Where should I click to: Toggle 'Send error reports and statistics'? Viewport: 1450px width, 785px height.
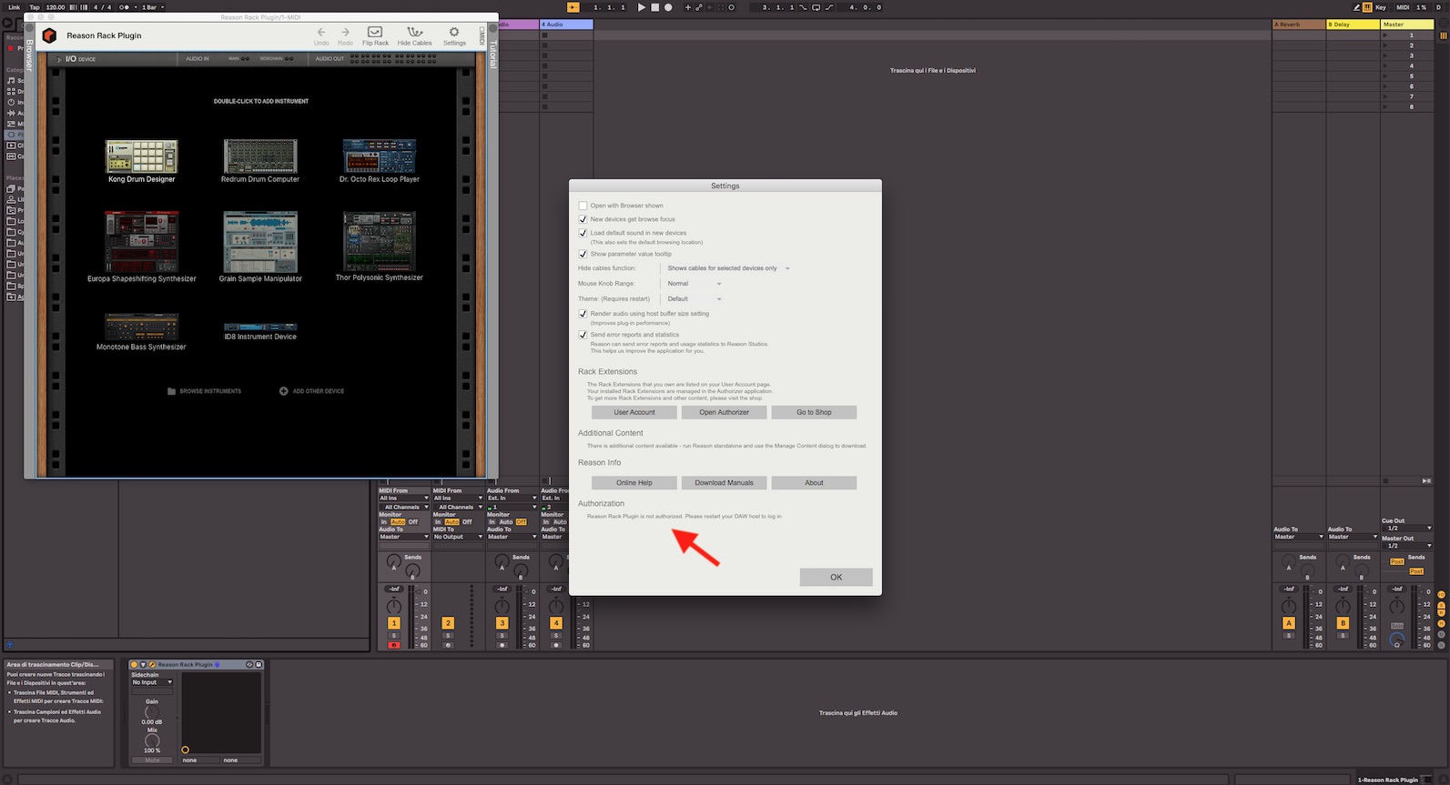583,335
